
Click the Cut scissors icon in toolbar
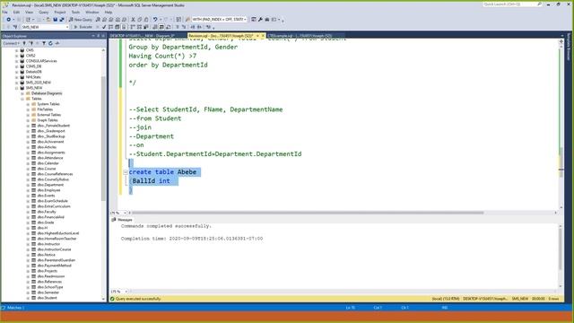[x=133, y=20]
